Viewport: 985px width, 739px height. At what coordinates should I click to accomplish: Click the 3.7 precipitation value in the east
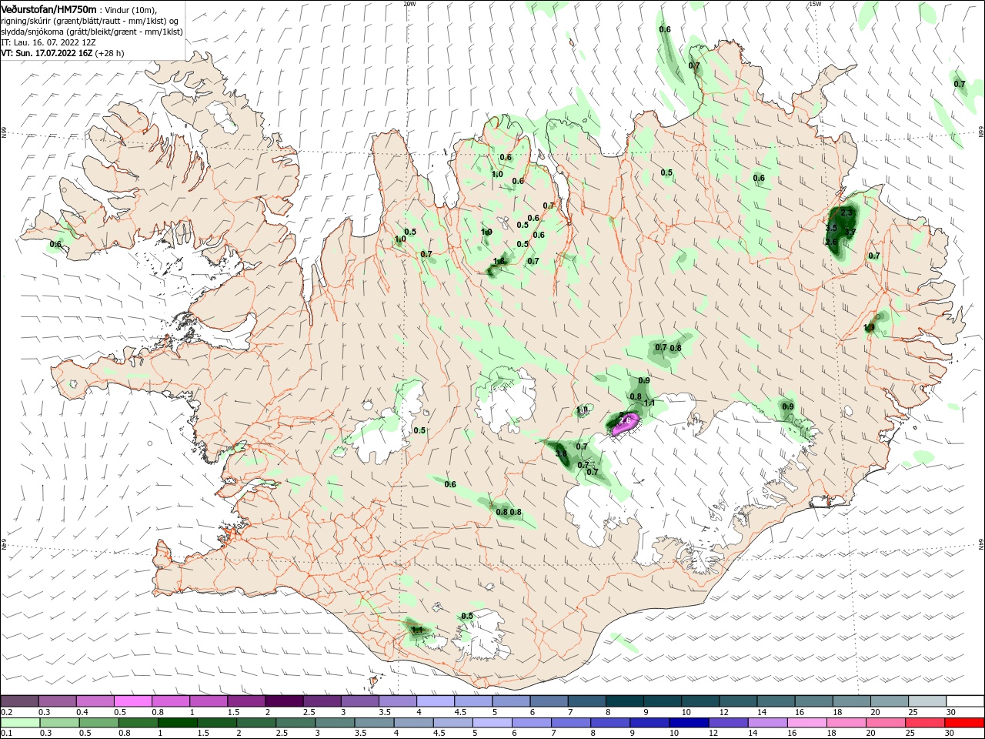pos(850,232)
